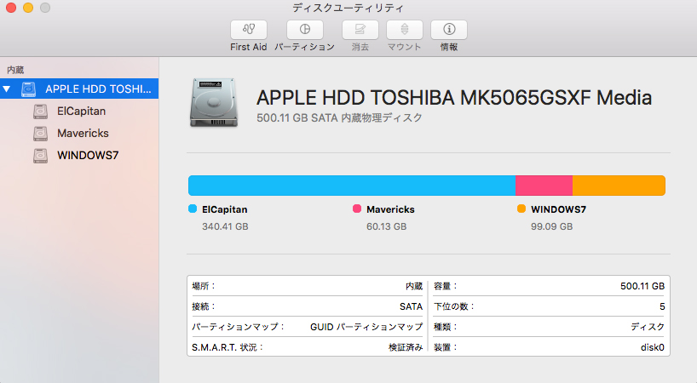Viewport: 697px width, 383px height.
Task: Click the GUID パーティションマップ value
Action: 366,327
